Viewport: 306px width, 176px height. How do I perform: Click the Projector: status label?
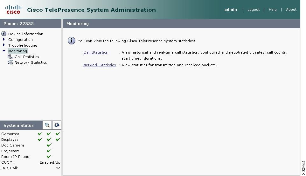tap(10, 151)
